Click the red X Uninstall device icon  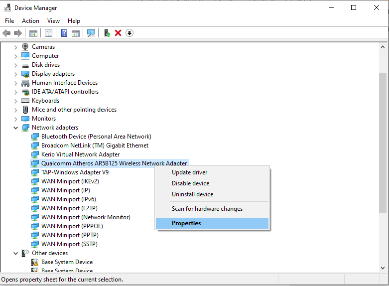(x=118, y=33)
